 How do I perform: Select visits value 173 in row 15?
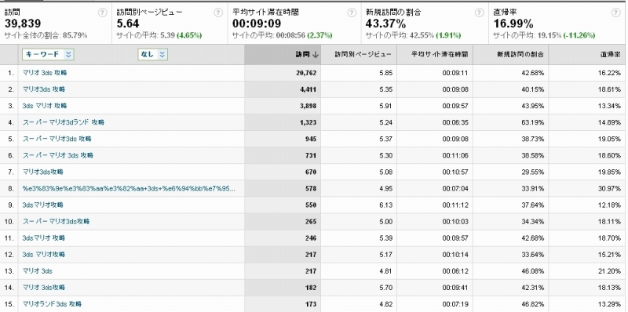(x=311, y=304)
